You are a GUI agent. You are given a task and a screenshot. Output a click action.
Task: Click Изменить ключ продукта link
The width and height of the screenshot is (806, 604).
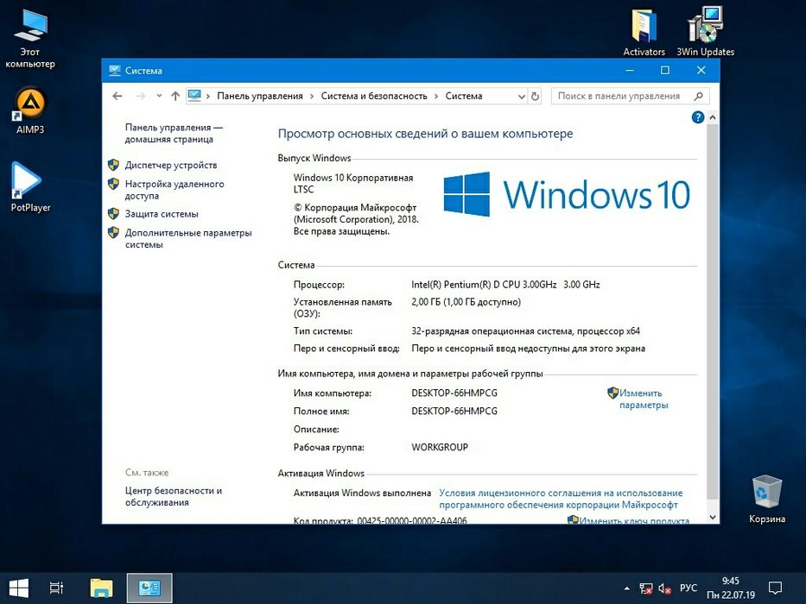click(x=634, y=520)
